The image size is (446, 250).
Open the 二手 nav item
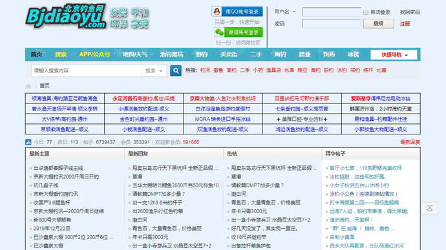(x=256, y=54)
